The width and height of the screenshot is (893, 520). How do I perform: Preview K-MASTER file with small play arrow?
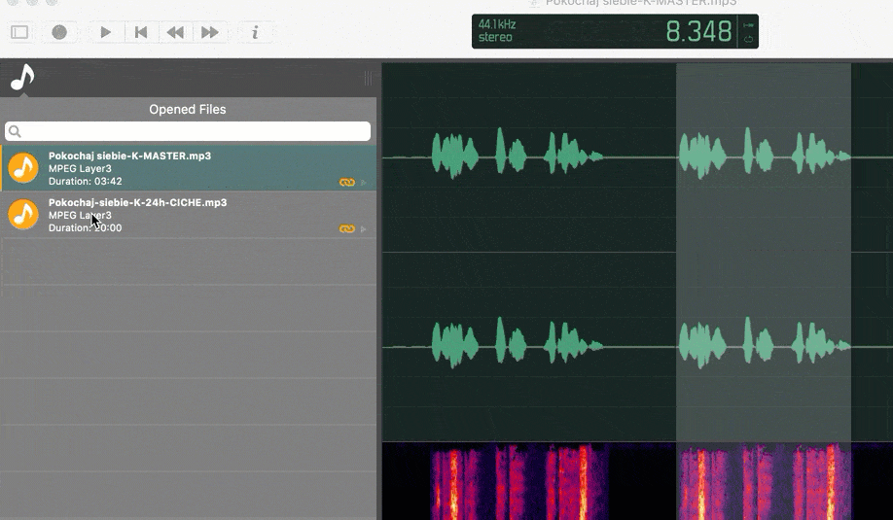[x=364, y=183]
